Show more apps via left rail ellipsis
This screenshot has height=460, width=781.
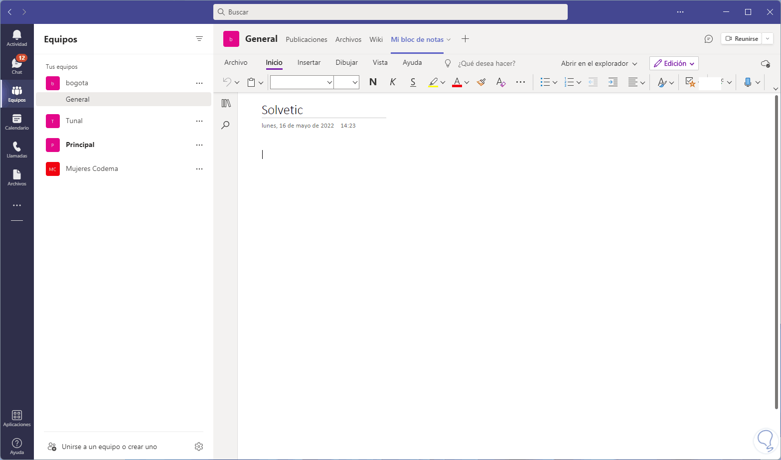pyautogui.click(x=17, y=205)
